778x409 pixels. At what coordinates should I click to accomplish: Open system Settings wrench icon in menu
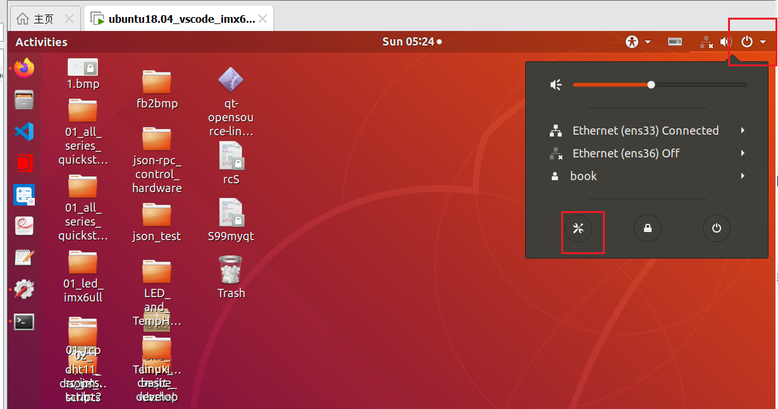tap(578, 228)
